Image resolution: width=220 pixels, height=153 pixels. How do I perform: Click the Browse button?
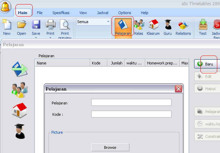(110, 147)
